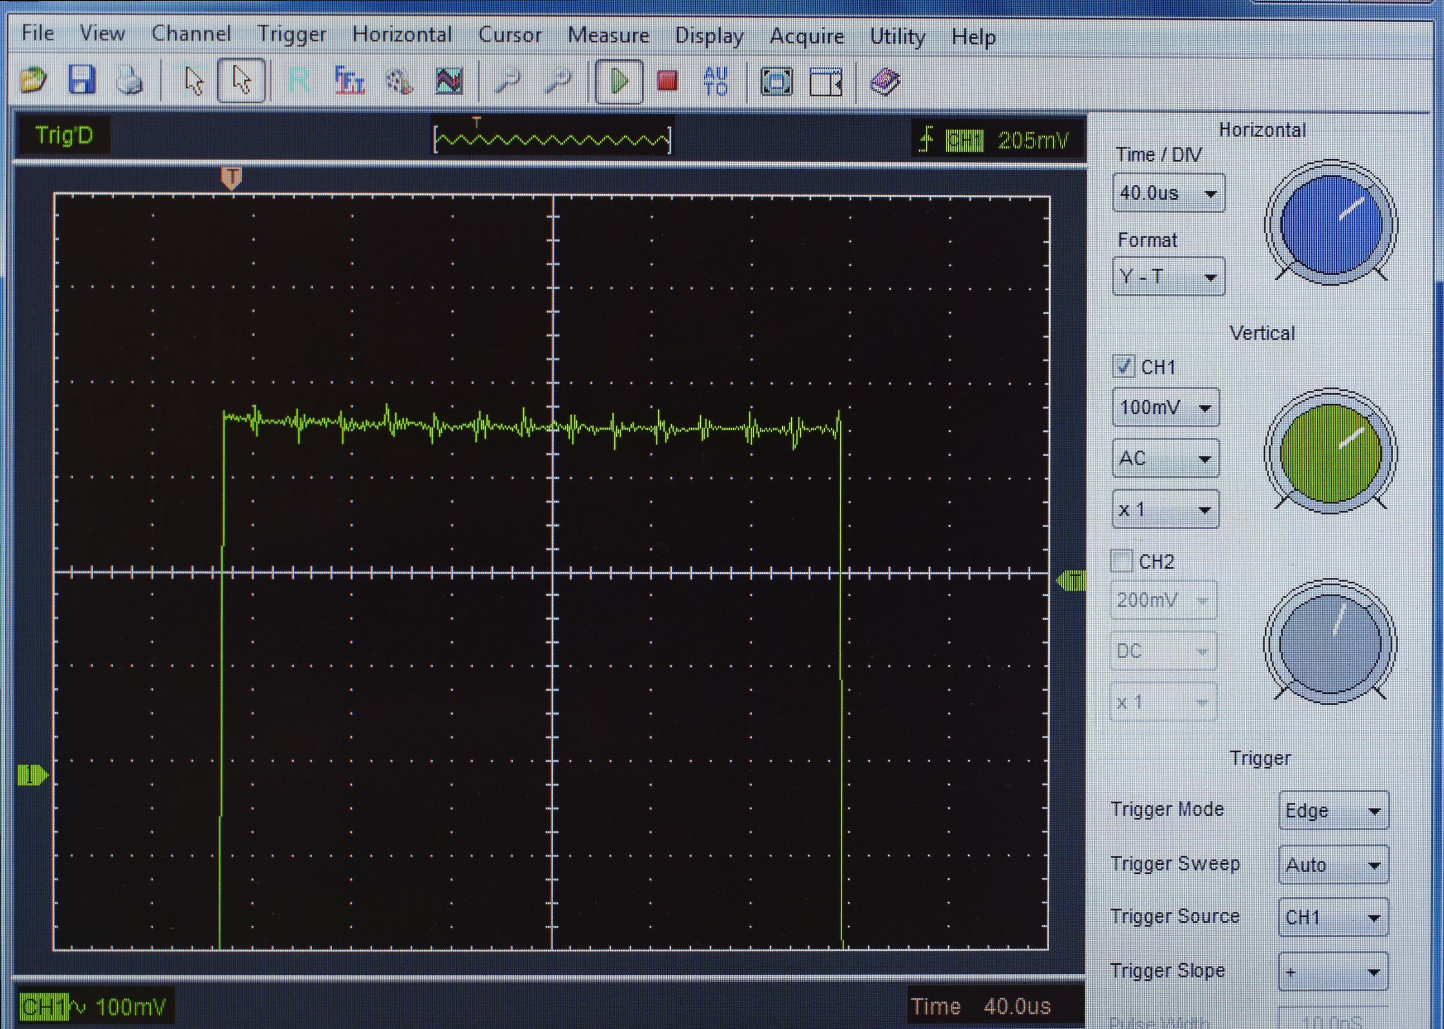Open the Cursor menu
The image size is (1444, 1029).
(x=510, y=35)
